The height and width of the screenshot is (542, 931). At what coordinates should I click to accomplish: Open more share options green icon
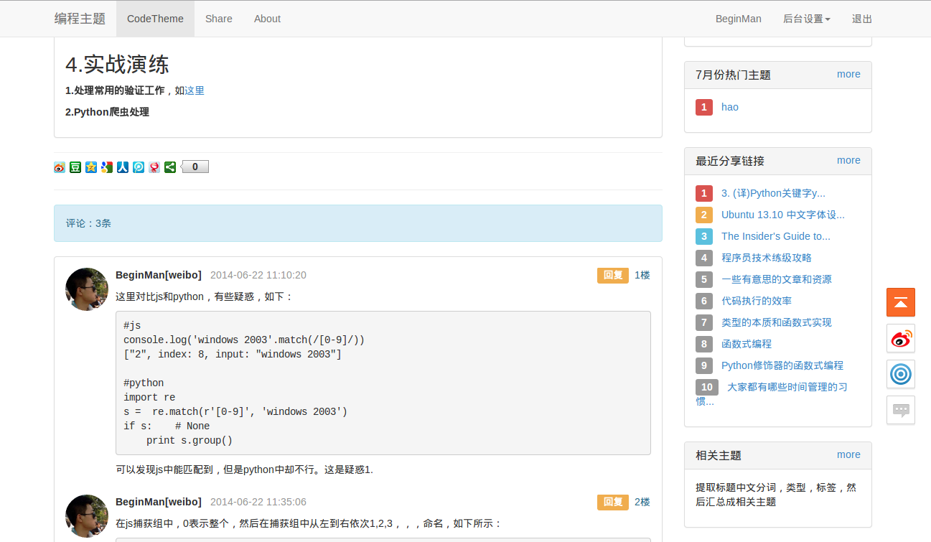pos(170,167)
